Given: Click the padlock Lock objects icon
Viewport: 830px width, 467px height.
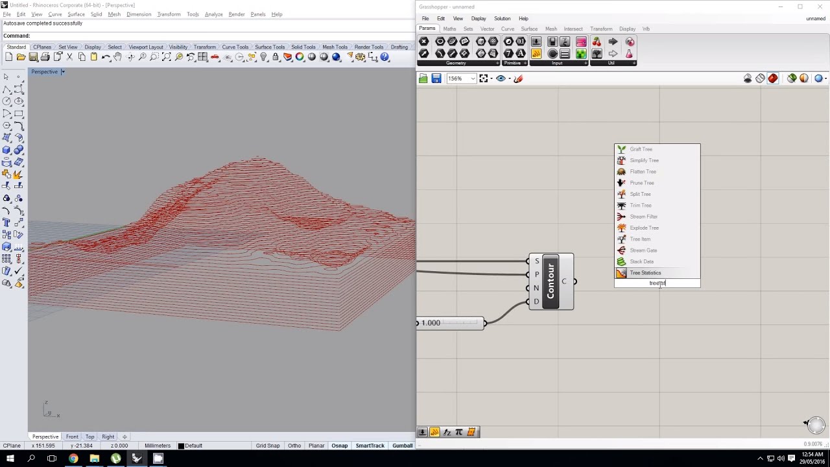Looking at the screenshot, I should [x=276, y=57].
